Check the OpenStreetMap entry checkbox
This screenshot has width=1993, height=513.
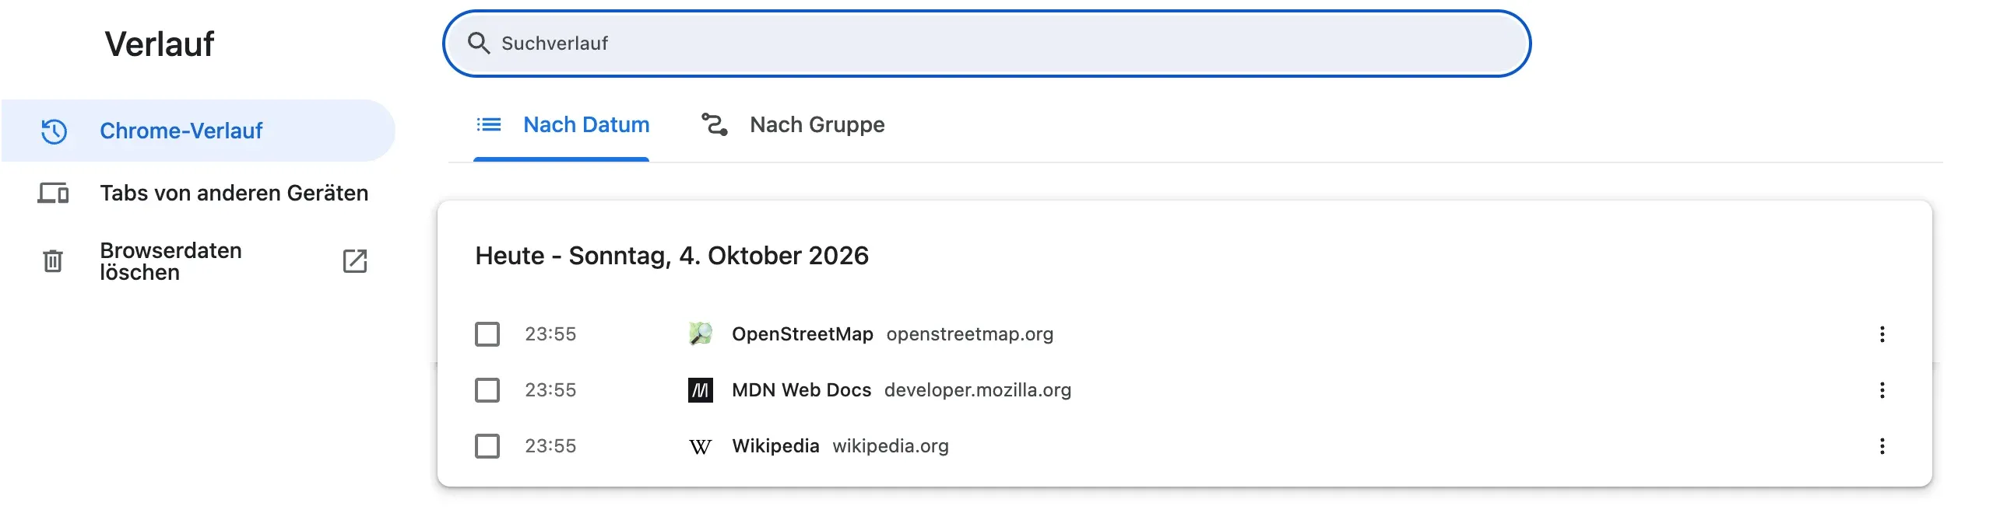(x=487, y=334)
